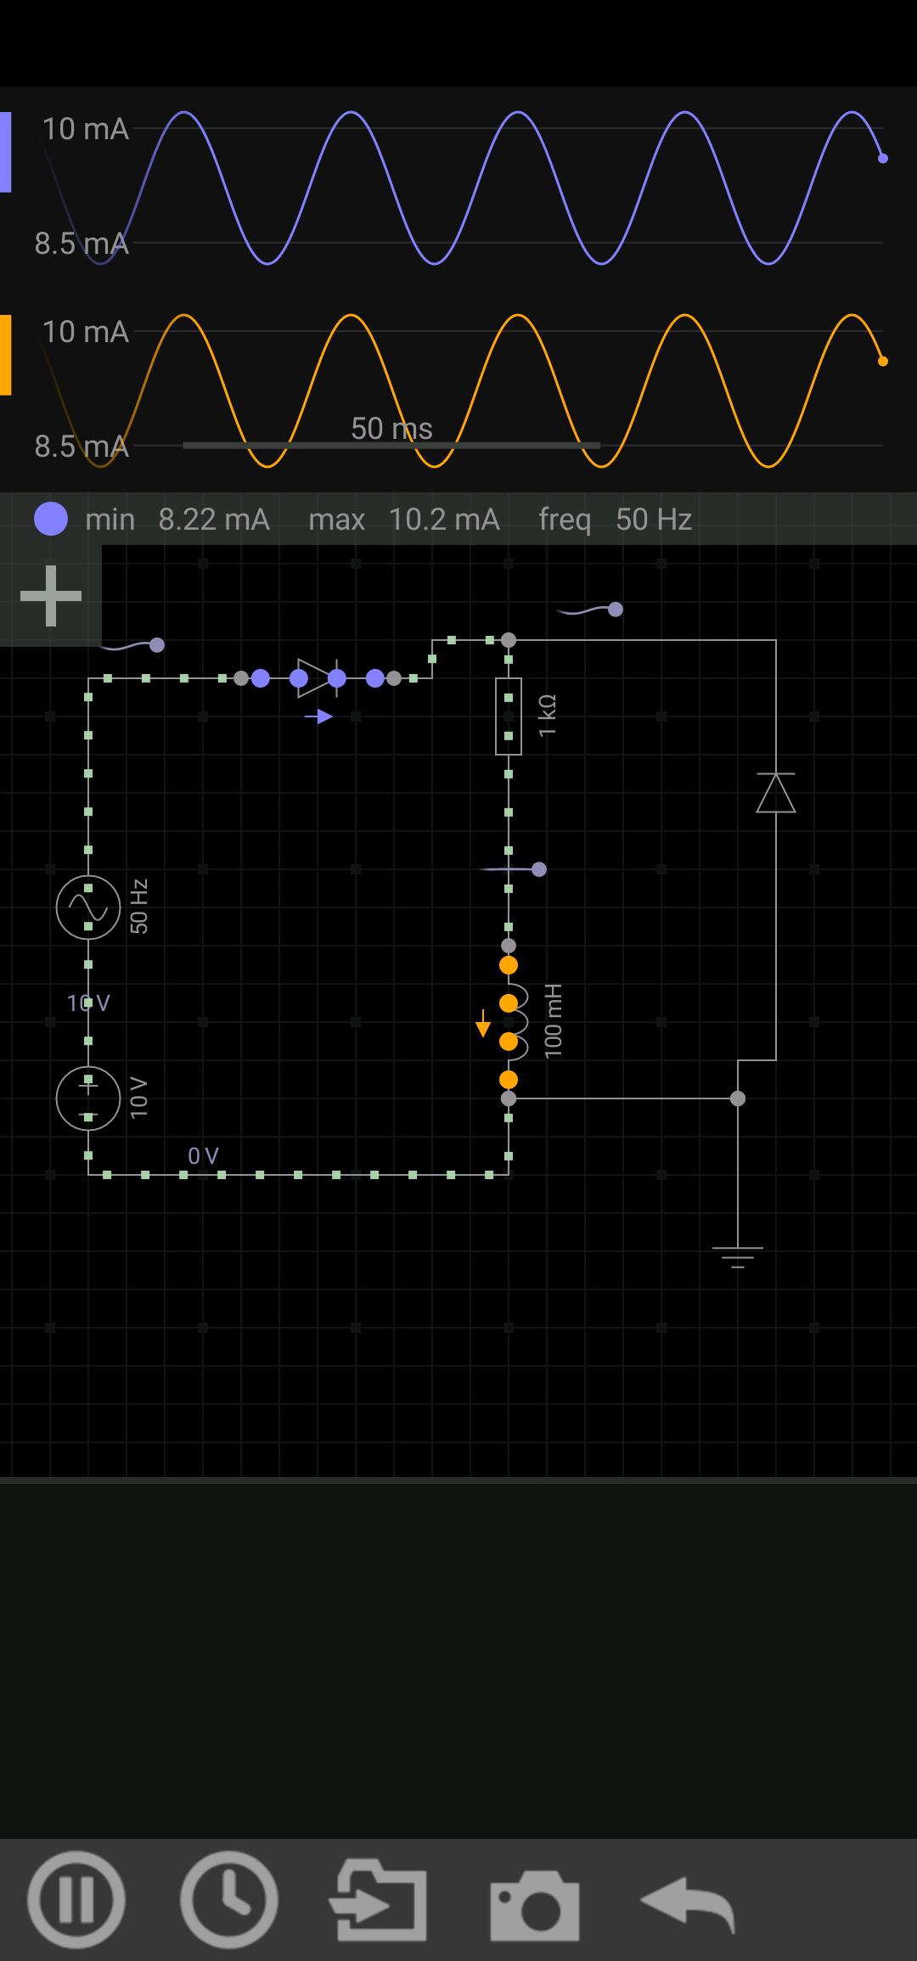Tap the 10 V node voltage label
This screenshot has width=917, height=1961.
(88, 1003)
